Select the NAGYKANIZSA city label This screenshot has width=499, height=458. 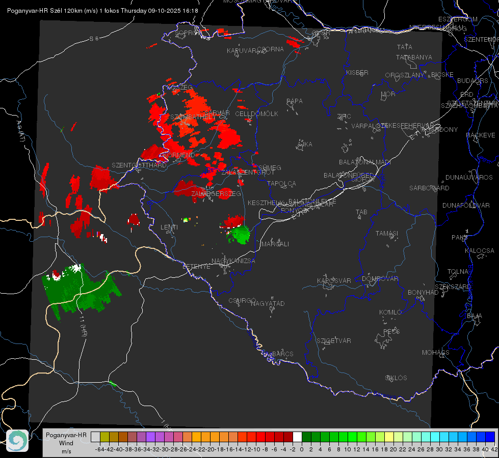click(233, 261)
